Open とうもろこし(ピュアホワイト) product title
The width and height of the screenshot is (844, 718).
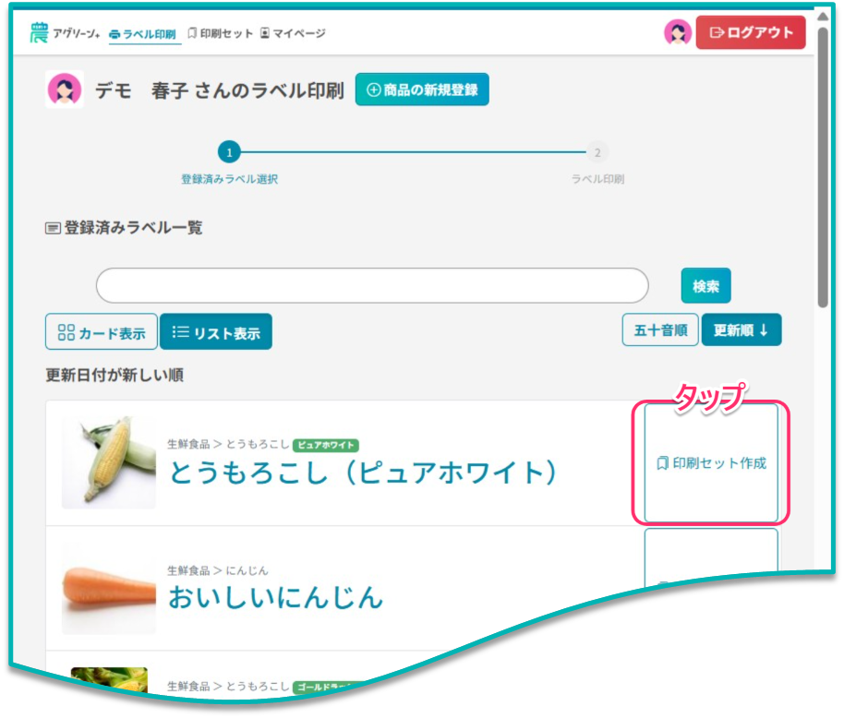coord(364,473)
